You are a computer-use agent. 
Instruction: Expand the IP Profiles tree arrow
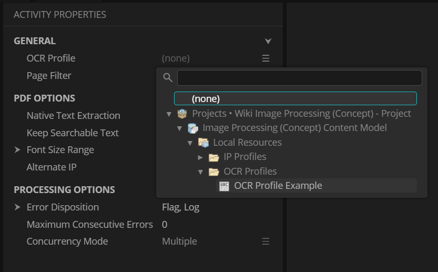click(200, 157)
